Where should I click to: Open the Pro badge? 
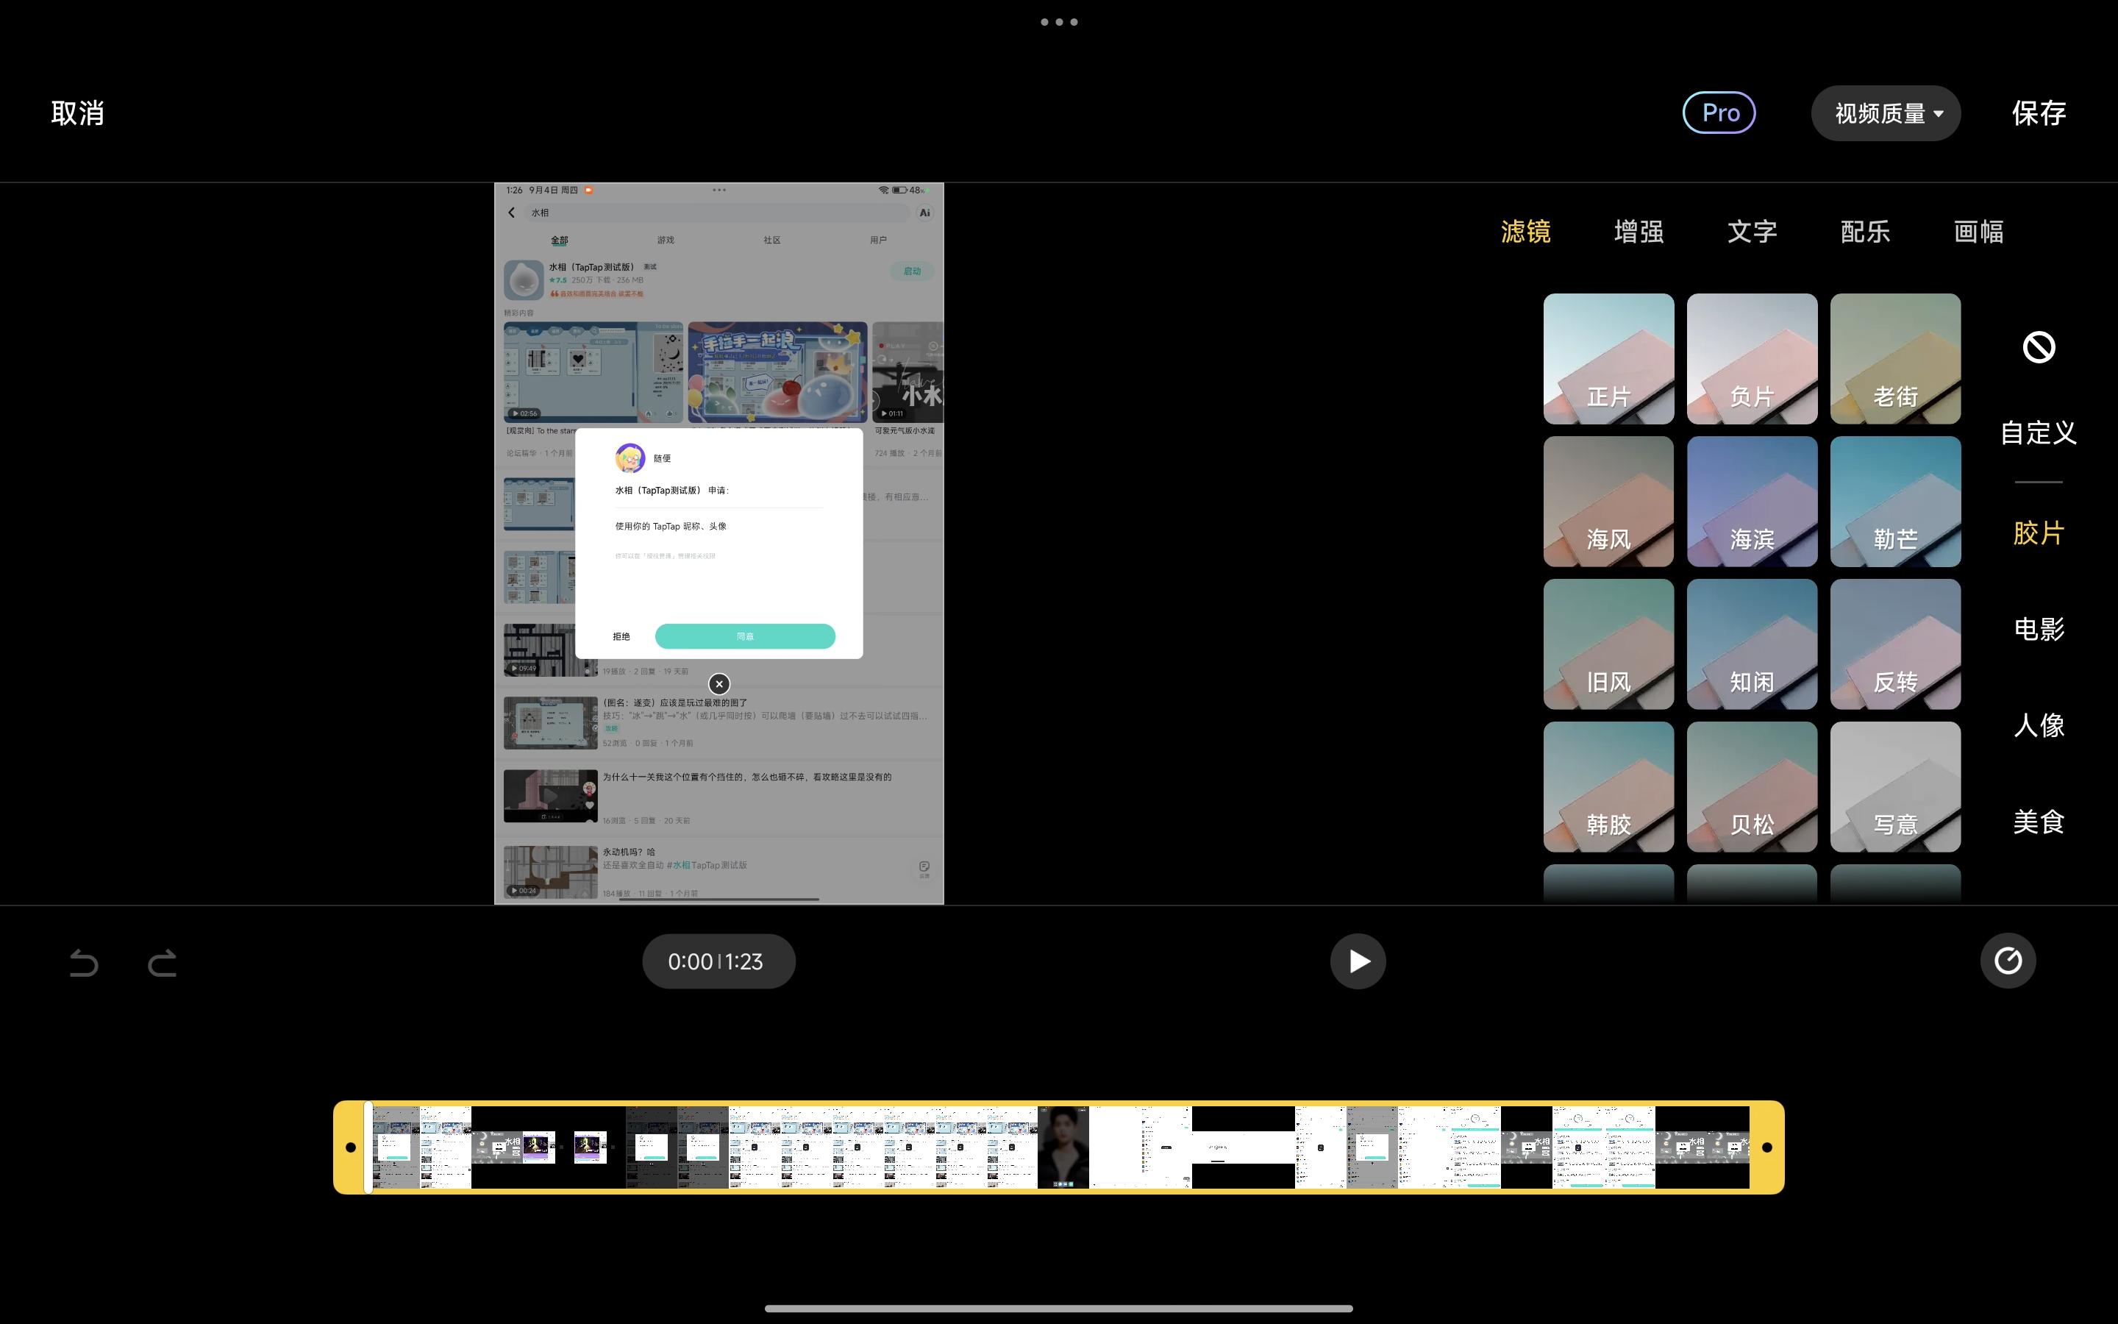(1719, 113)
